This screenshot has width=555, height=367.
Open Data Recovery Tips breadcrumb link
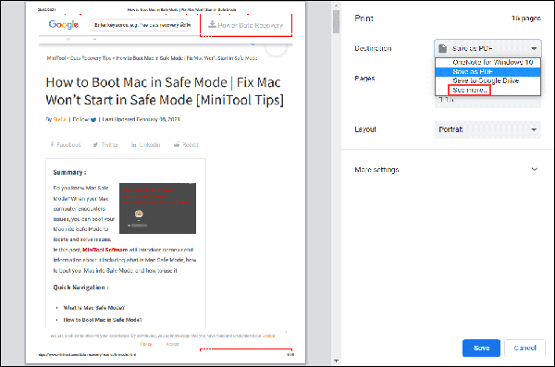[91, 58]
